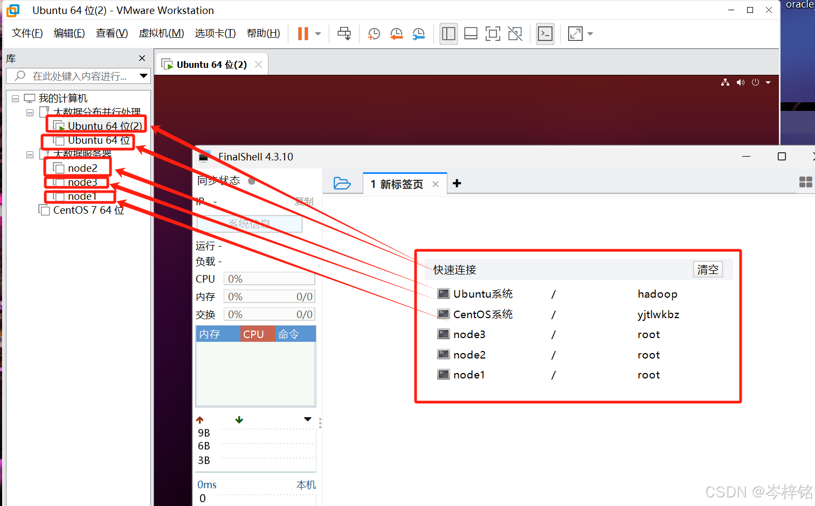Click the unity mode toolbar icon
Screen dimensions: 815x506
[515, 34]
